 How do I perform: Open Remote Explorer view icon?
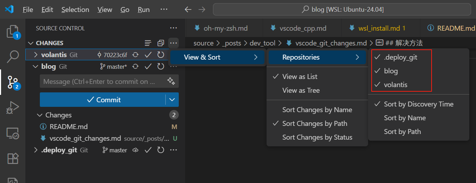pyautogui.click(x=13, y=133)
